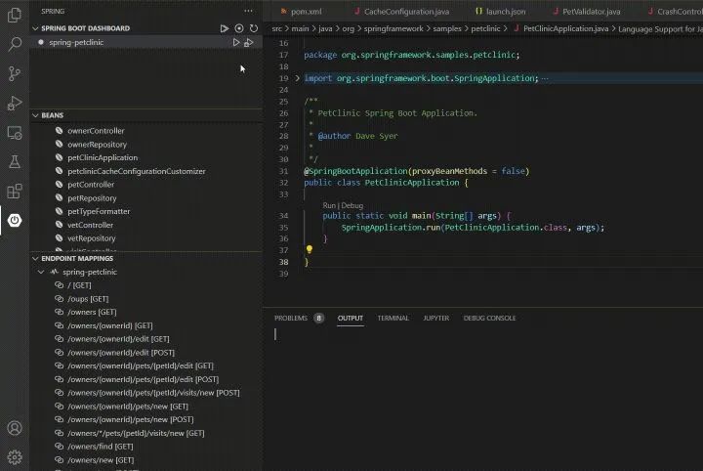Open the Explorer view in activity bar
This screenshot has width=703, height=471.
pos(15,16)
